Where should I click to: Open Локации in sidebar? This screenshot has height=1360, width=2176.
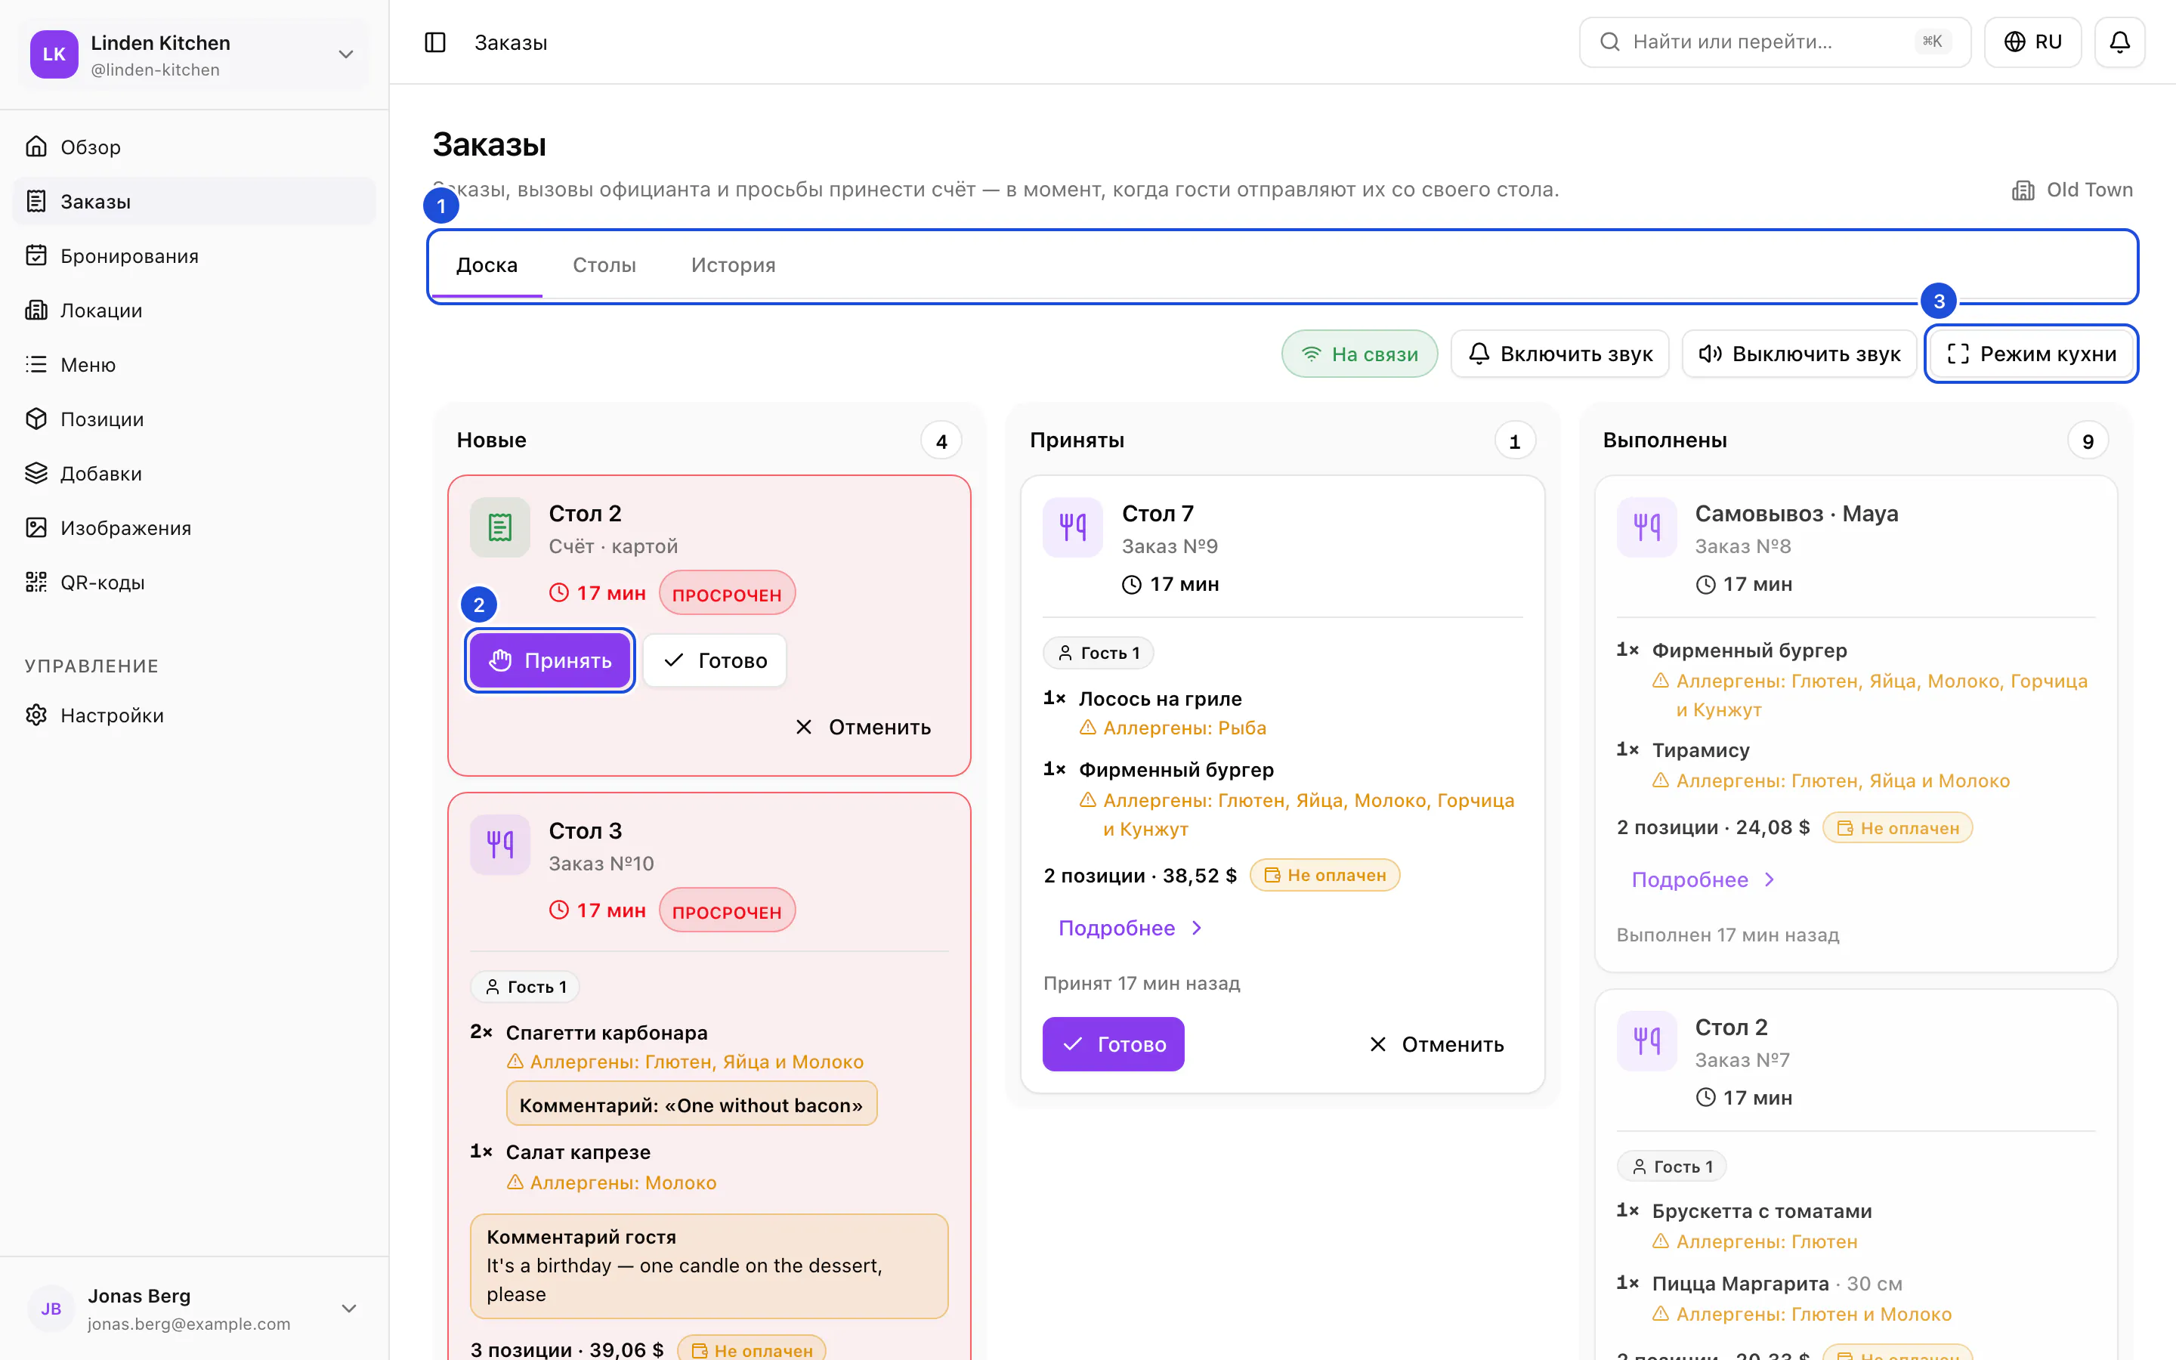pyautogui.click(x=194, y=311)
